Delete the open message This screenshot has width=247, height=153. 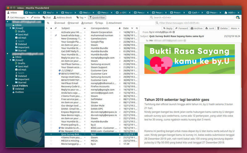[222, 28]
